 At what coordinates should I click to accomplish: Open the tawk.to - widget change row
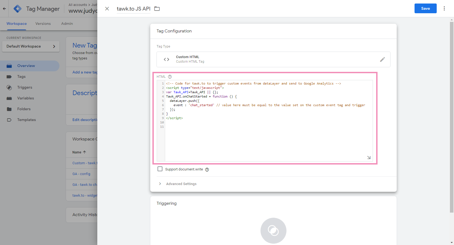click(85, 195)
